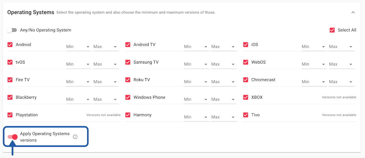The image size is (365, 158).
Task: Uncheck the Android checkbox
Action: pyautogui.click(x=10, y=45)
